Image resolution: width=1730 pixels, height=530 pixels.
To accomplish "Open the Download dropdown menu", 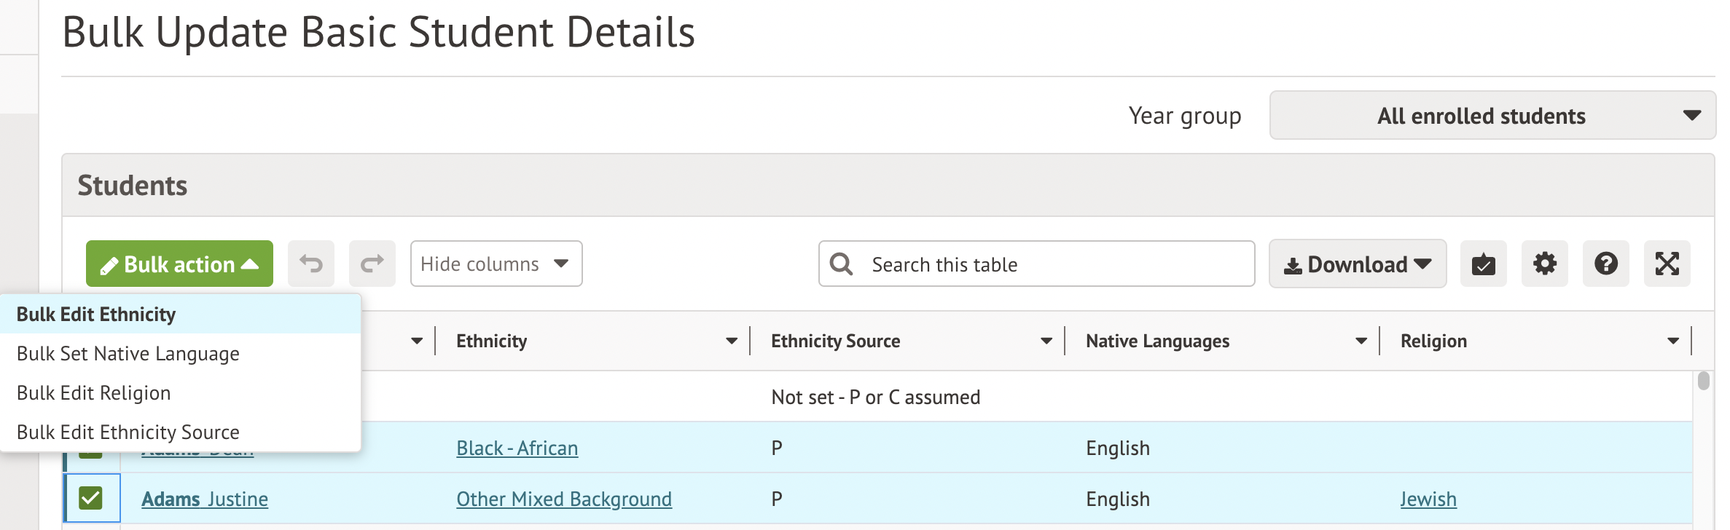I will (x=1357, y=264).
